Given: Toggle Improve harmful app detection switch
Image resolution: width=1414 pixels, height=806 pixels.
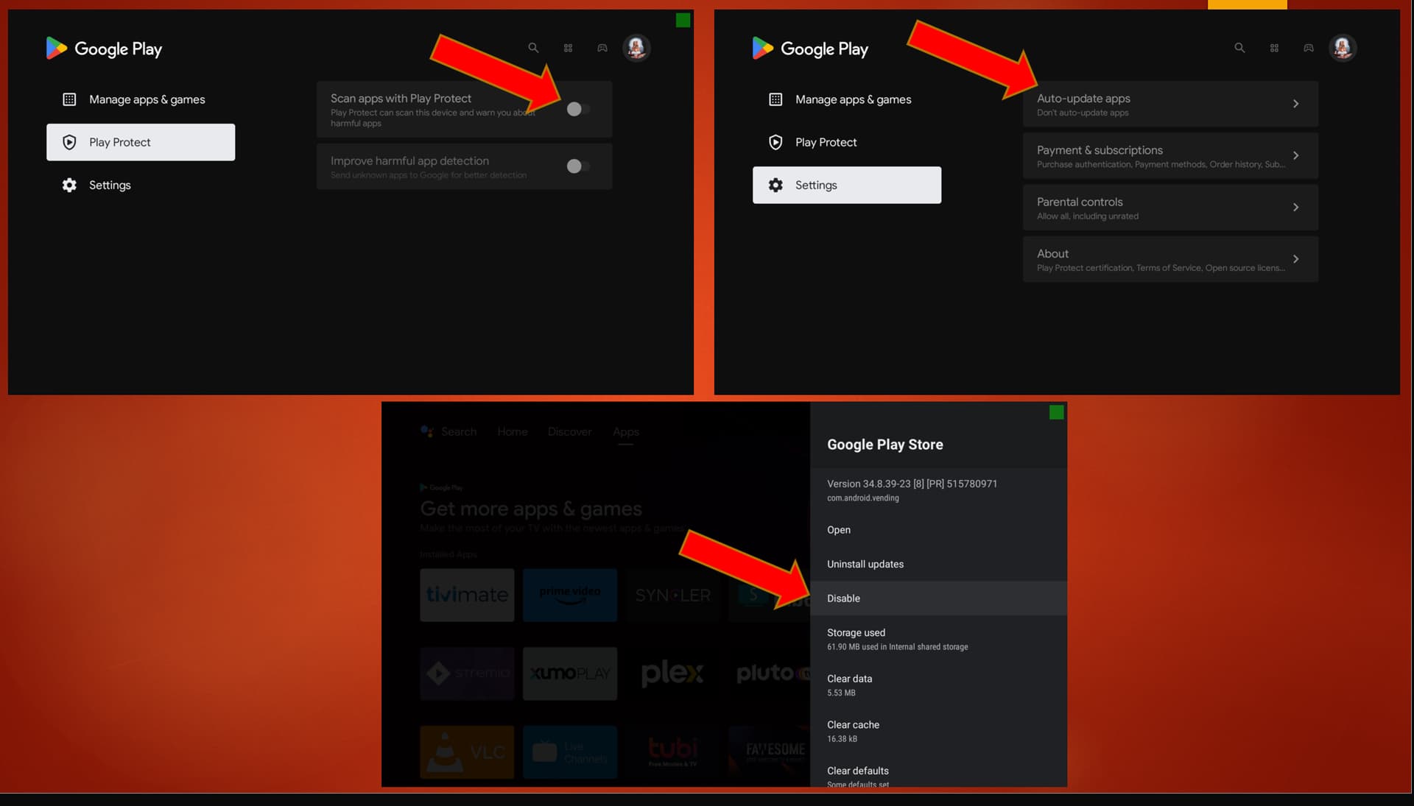Looking at the screenshot, I should (x=578, y=166).
